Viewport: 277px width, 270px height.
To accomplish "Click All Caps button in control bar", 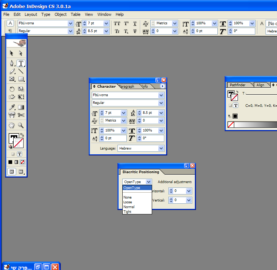I will pos(117,23).
